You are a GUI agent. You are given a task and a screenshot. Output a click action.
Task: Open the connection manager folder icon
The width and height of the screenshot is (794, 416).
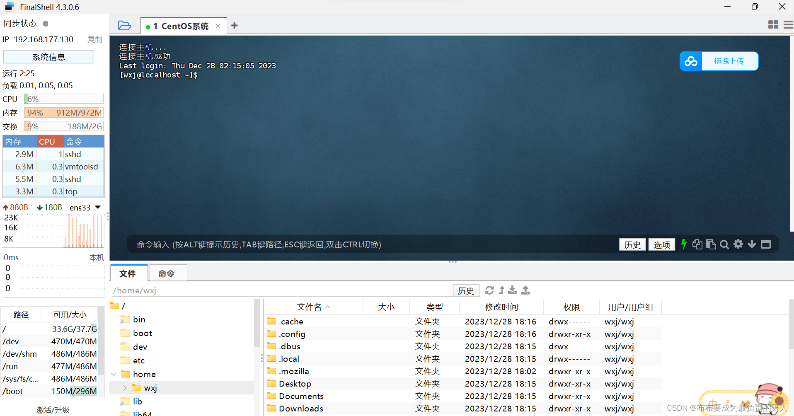[x=124, y=26]
